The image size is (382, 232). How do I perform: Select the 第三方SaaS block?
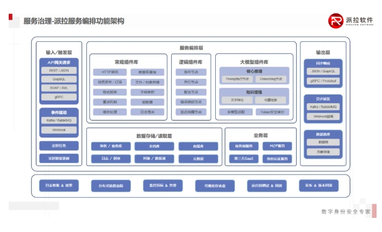[244, 159]
